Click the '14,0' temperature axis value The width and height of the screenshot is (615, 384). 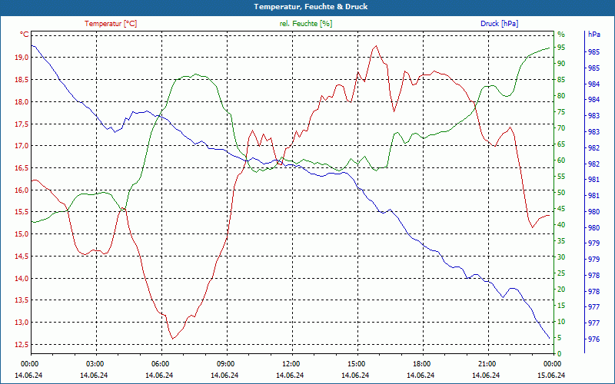click(22, 278)
